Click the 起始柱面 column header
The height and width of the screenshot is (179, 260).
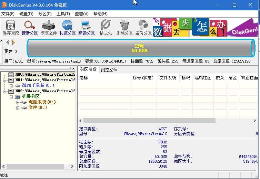pyautogui.click(x=203, y=78)
